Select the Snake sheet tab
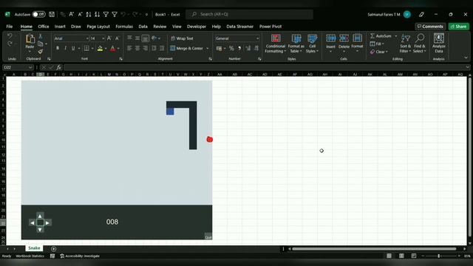This screenshot has width=473, height=266. click(x=34, y=248)
